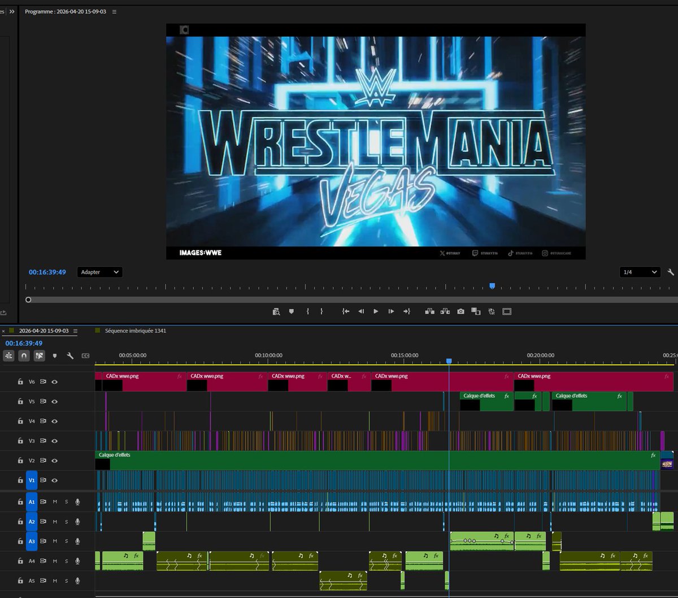Toggle sync lock on track A2
Viewport: 678px width, 598px height.
(43, 522)
